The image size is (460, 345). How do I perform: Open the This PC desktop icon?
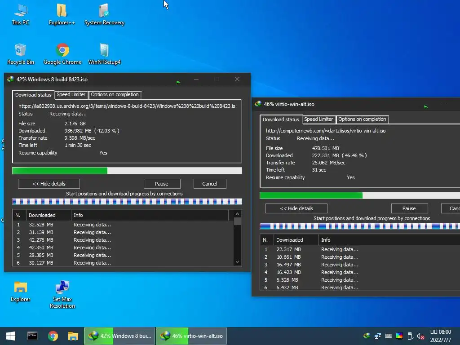click(x=21, y=15)
